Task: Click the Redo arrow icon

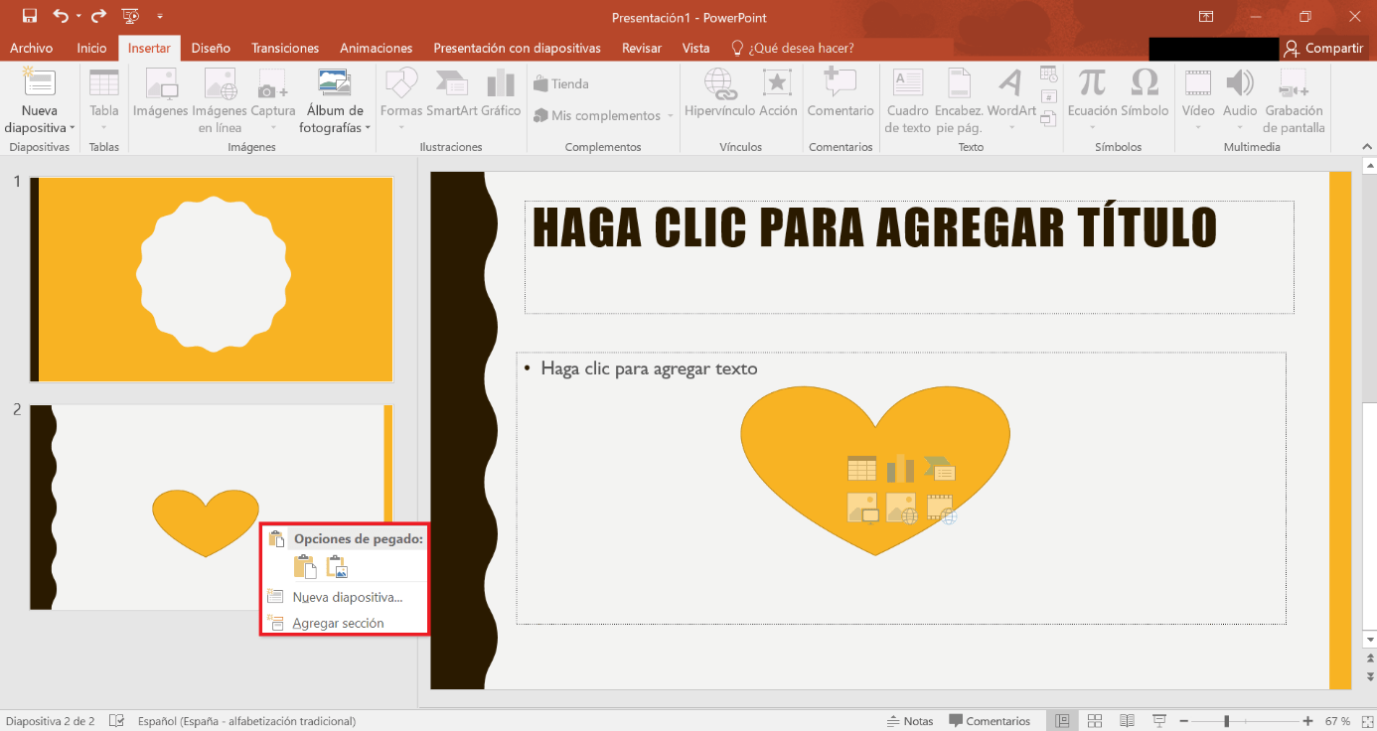Action: coord(98,16)
